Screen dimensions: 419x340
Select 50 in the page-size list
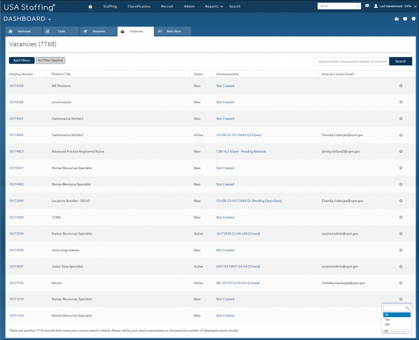pos(397,315)
